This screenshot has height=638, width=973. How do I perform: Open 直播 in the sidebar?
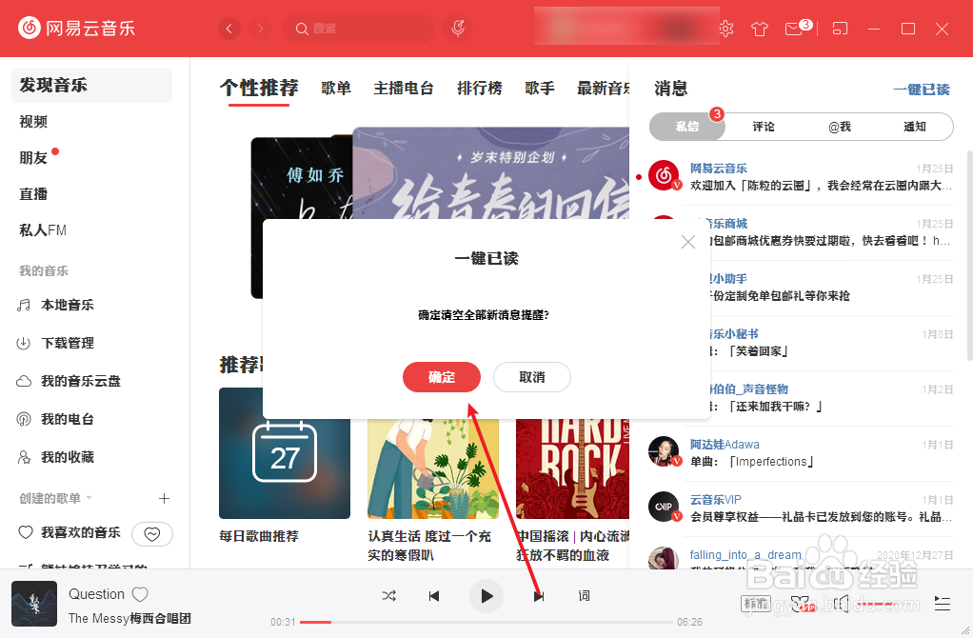point(33,193)
